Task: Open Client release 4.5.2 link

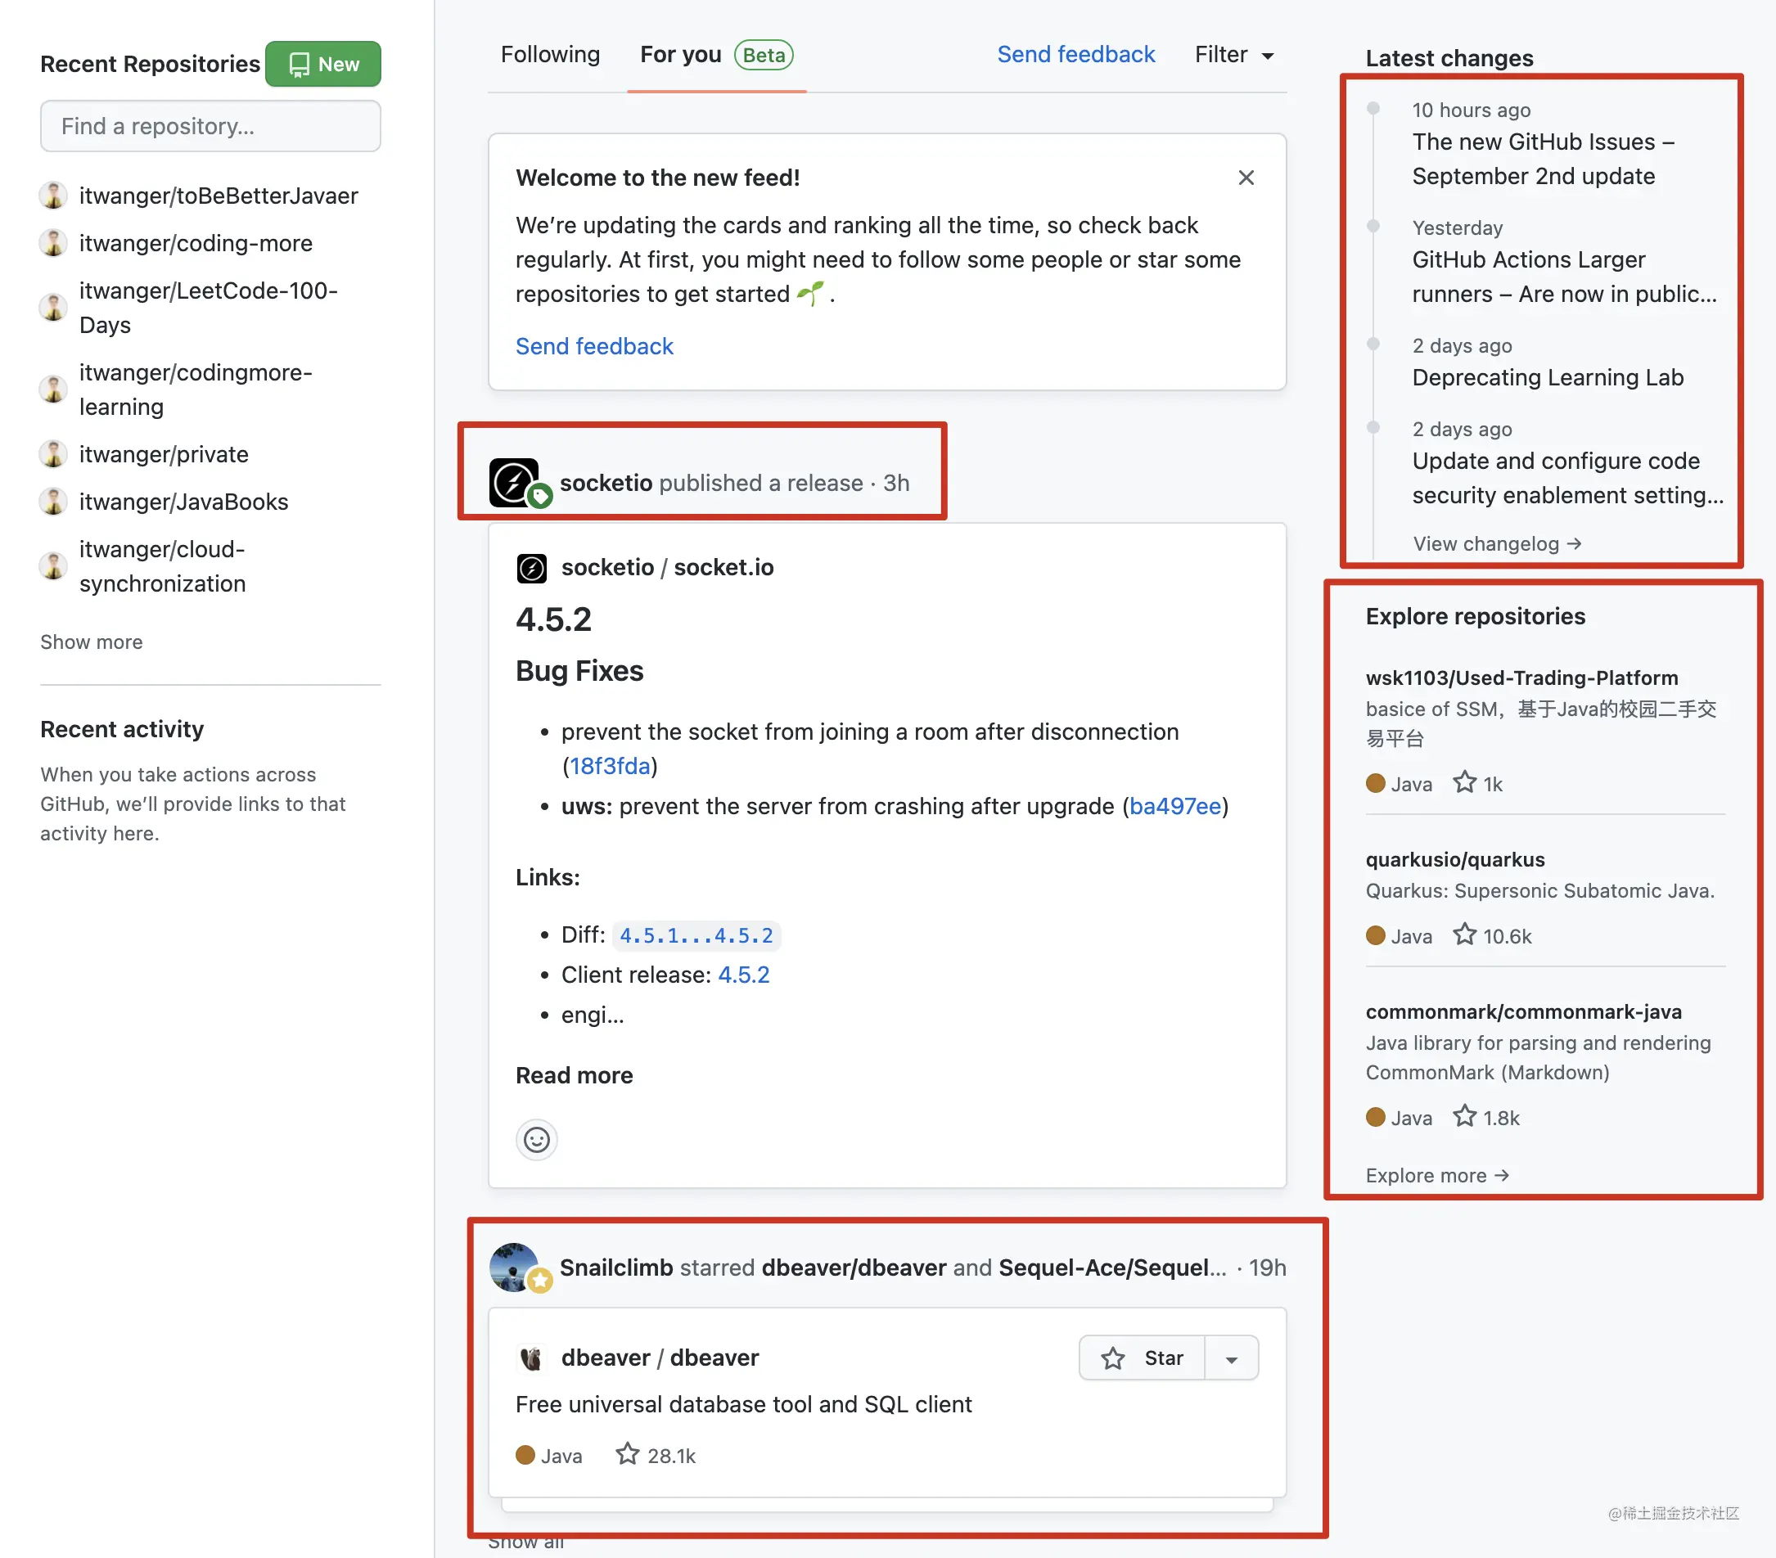Action: click(x=744, y=974)
